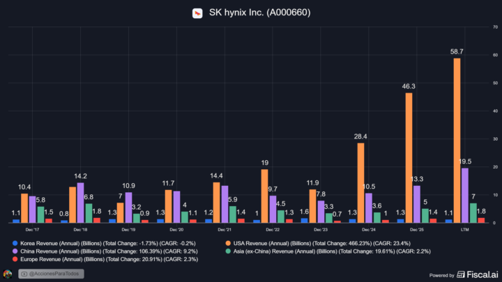Click the Dec '23 USA bar labeled 11.9
Image resolution: width=502 pixels, height=282 pixels.
pyautogui.click(x=312, y=206)
